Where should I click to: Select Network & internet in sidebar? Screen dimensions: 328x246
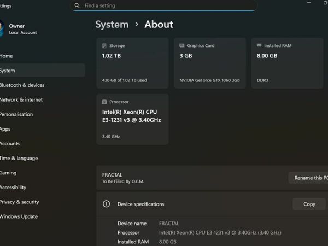click(x=21, y=100)
